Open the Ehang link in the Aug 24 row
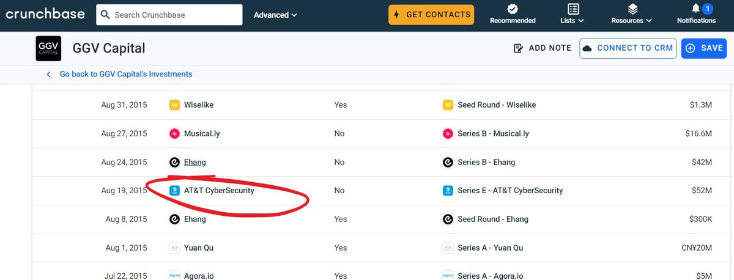 (195, 162)
